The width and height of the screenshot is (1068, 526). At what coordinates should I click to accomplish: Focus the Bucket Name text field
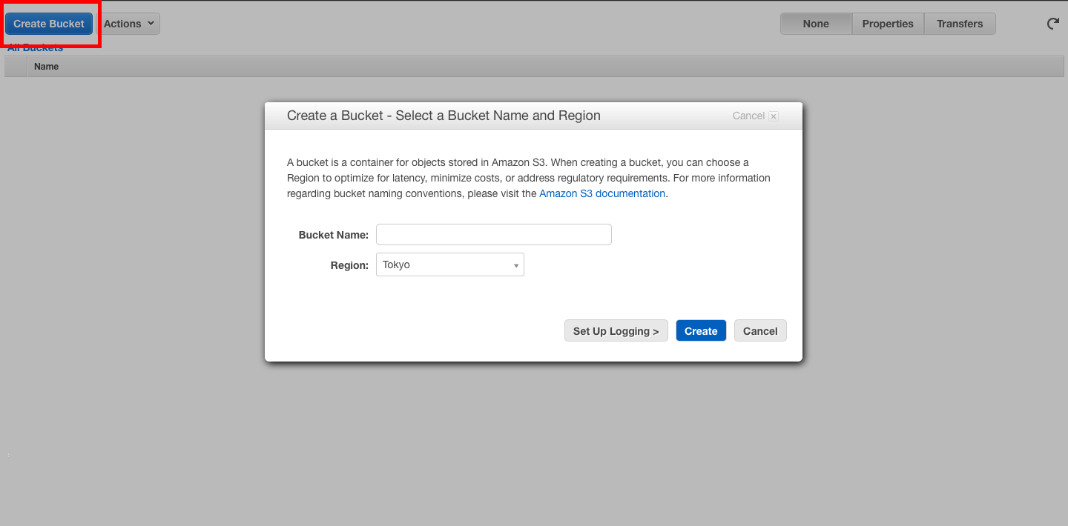493,235
